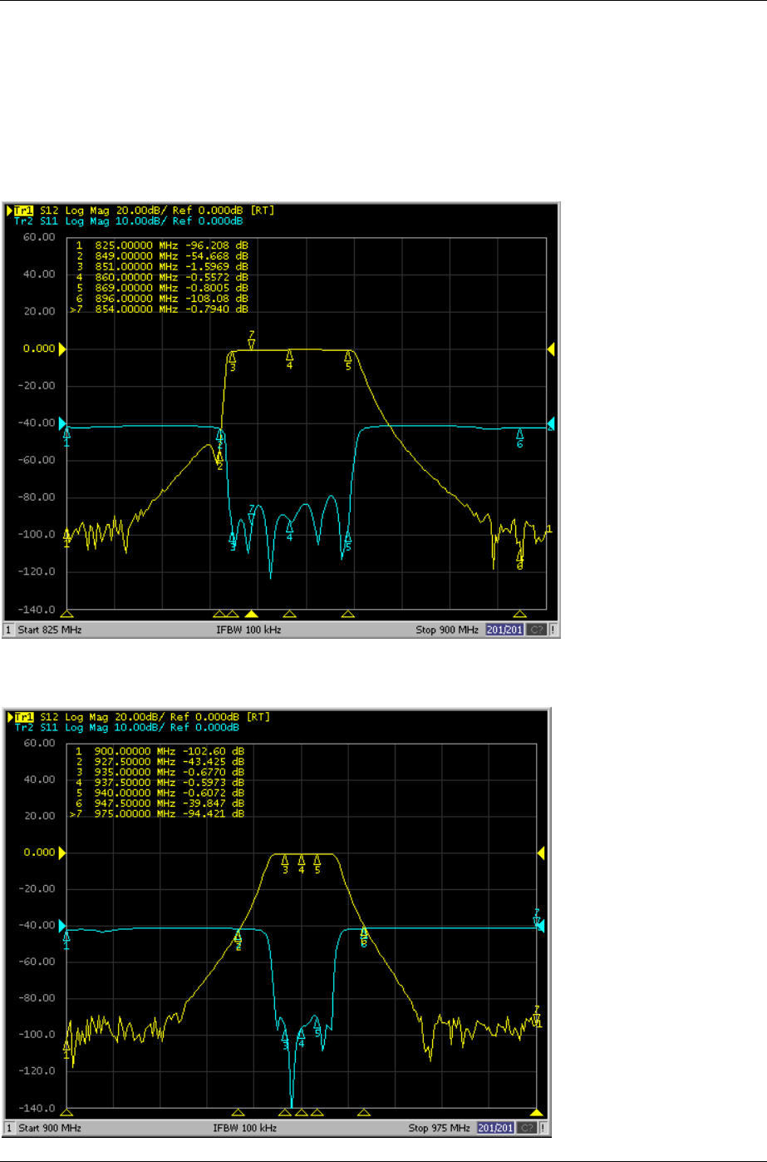Image resolution: width=767 pixels, height=1162 pixels.
Task: Click the ! warning indicator in the 900–975 MHz status bar
Action: (x=545, y=1129)
